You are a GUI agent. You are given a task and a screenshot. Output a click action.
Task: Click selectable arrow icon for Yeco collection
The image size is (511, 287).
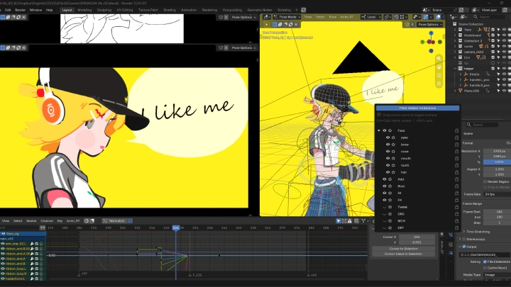499,30
